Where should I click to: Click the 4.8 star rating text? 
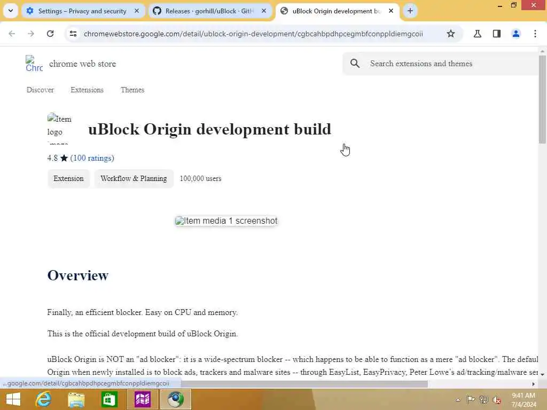pyautogui.click(x=58, y=158)
